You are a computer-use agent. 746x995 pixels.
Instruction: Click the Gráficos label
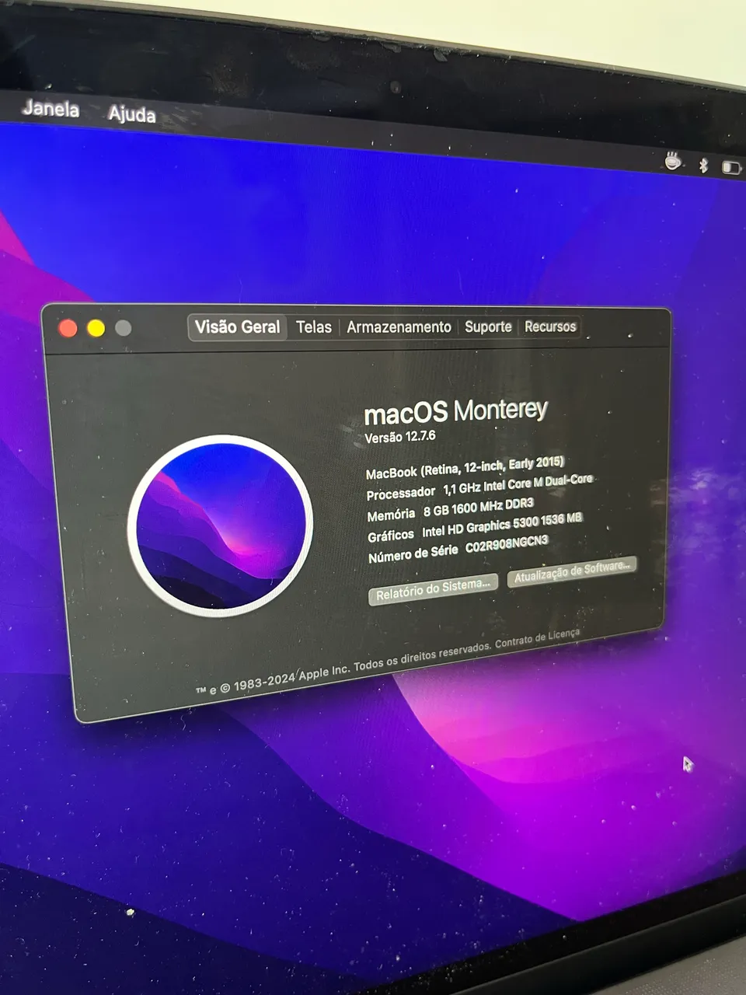click(x=391, y=536)
